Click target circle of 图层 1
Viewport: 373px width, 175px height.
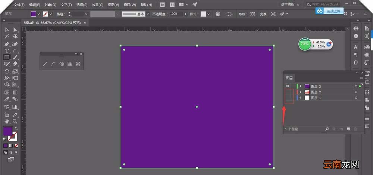point(356,98)
